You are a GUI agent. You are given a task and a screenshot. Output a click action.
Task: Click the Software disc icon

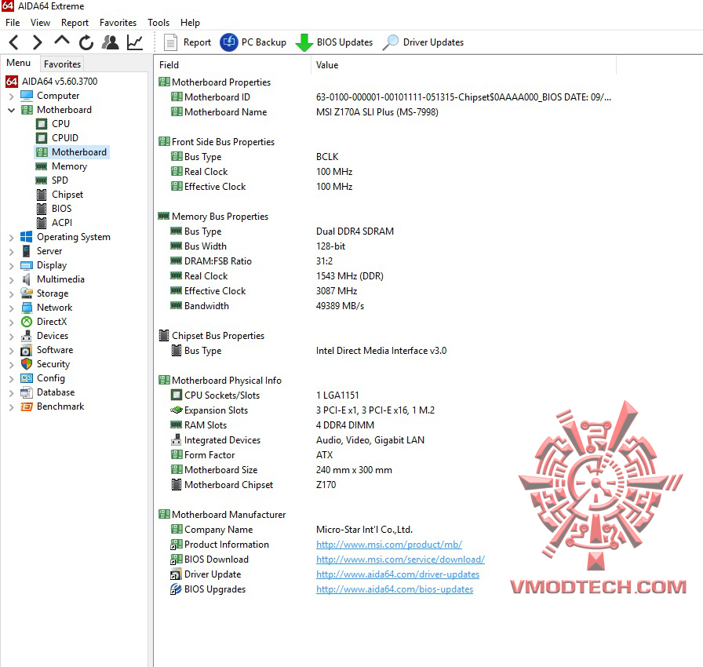[x=27, y=350]
